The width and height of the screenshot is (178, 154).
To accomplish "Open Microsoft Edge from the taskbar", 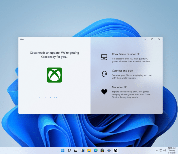I will [96, 150].
